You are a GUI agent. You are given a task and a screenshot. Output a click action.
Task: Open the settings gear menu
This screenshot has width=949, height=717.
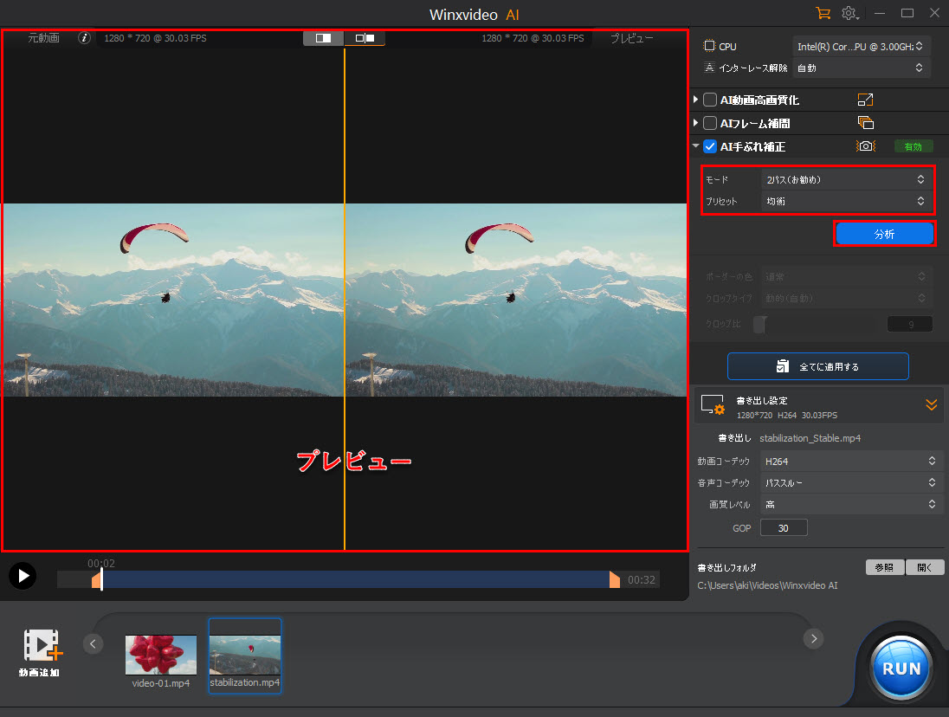click(849, 13)
